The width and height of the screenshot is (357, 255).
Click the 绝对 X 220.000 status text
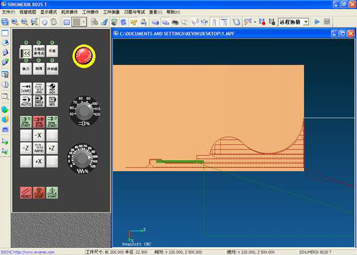point(250,252)
